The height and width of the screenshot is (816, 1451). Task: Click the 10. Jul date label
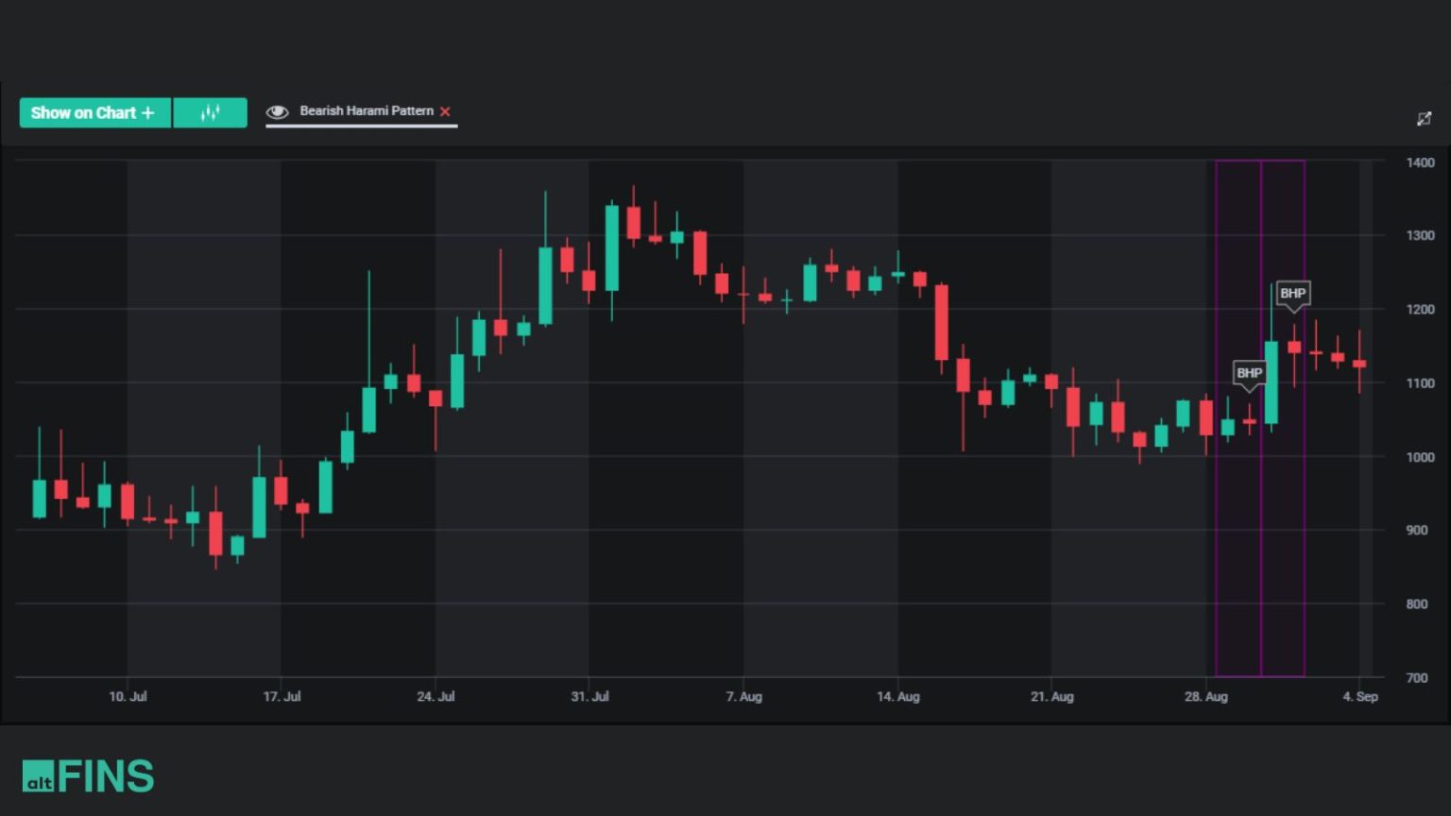point(128,697)
